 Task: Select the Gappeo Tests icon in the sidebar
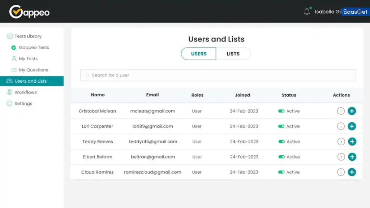[x=14, y=47]
